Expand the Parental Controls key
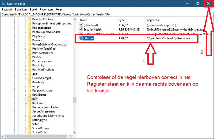This screenshot has height=139, width=214. [26, 19]
